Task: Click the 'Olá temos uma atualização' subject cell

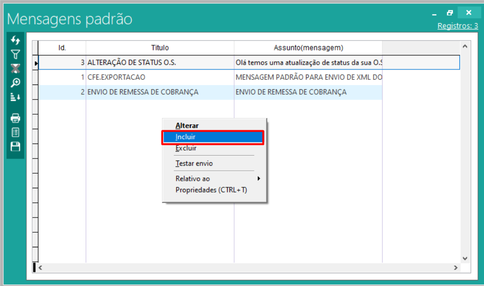Action: click(x=308, y=63)
